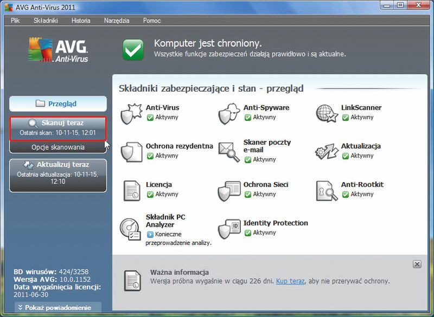Open the Narzędzia menu
This screenshot has height=317, width=434.
point(118,20)
